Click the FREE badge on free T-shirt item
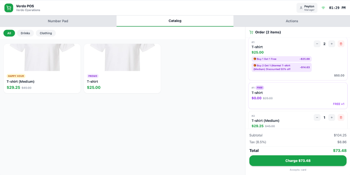 pos(260,87)
